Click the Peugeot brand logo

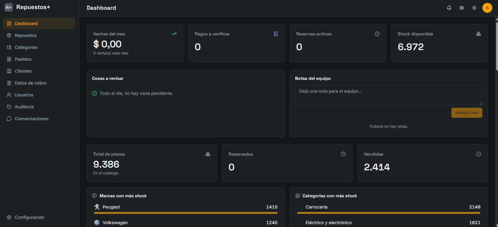tap(97, 207)
